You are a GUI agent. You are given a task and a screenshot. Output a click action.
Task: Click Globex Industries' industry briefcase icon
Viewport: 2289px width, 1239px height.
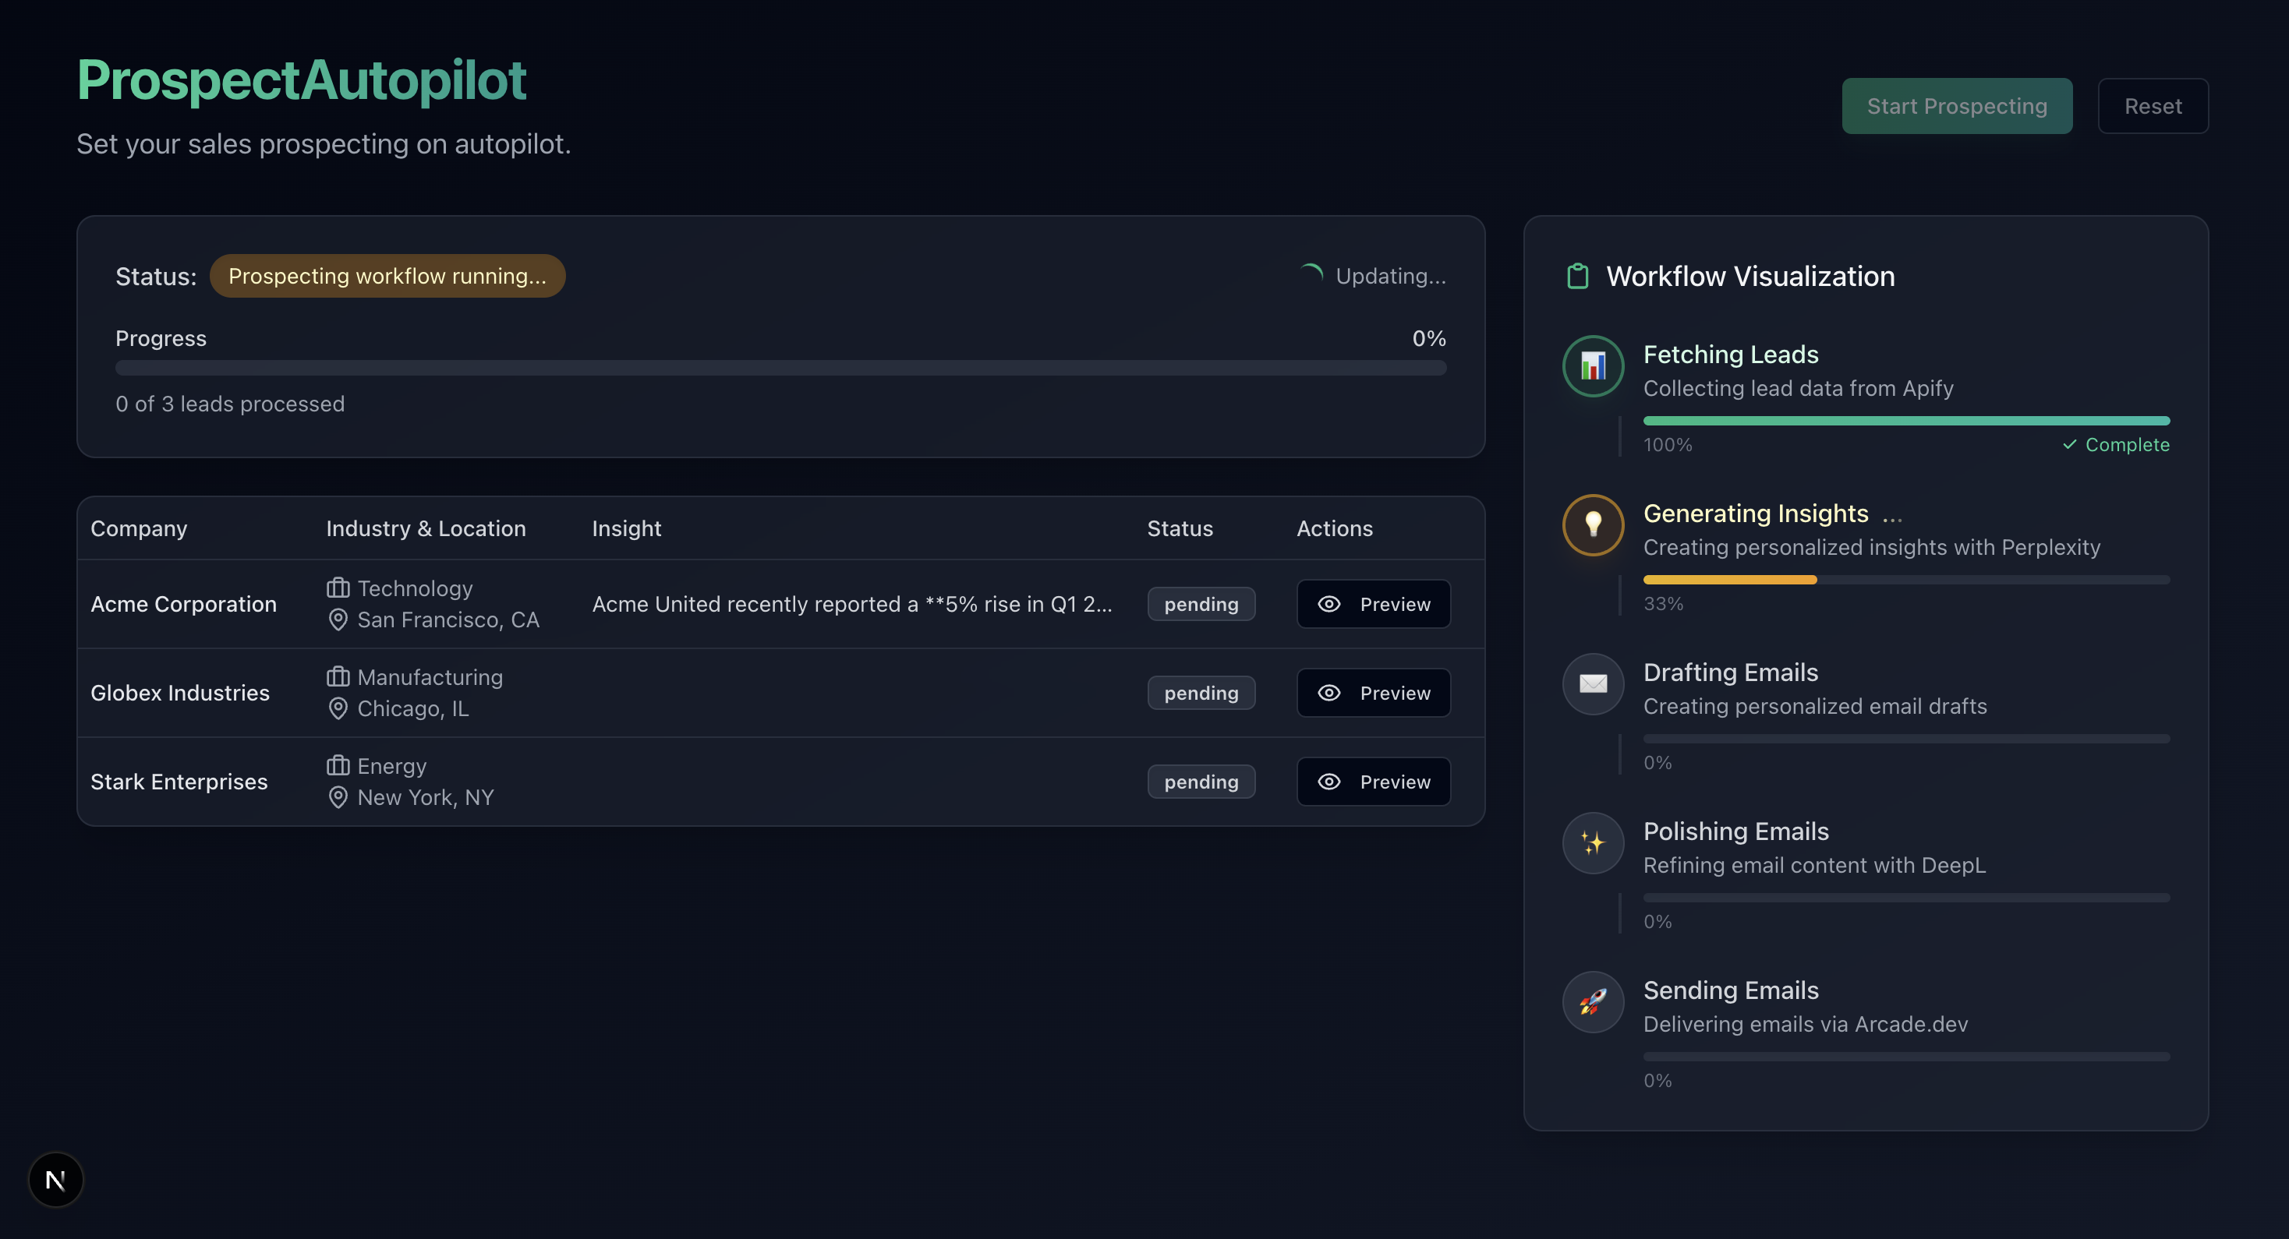click(338, 677)
